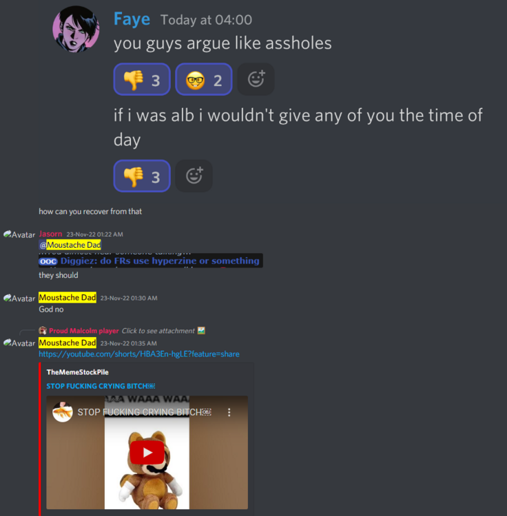The height and width of the screenshot is (516, 507).
Task: Toggle nerd face reaction with count 2
Action: [x=204, y=79]
